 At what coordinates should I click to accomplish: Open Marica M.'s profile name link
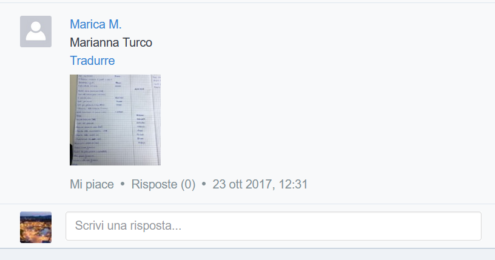(x=96, y=24)
